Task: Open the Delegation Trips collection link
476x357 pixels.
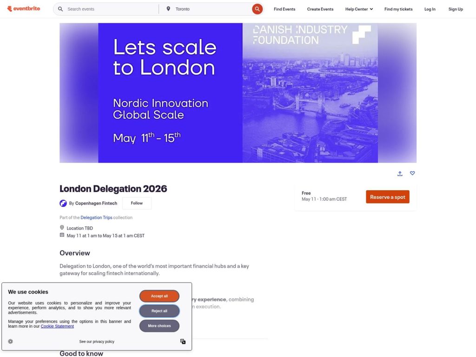Action: pyautogui.click(x=96, y=217)
